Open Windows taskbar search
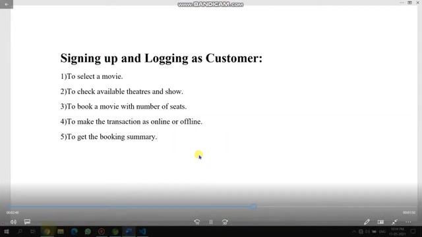The width and height of the screenshot is (422, 237). click(19, 232)
